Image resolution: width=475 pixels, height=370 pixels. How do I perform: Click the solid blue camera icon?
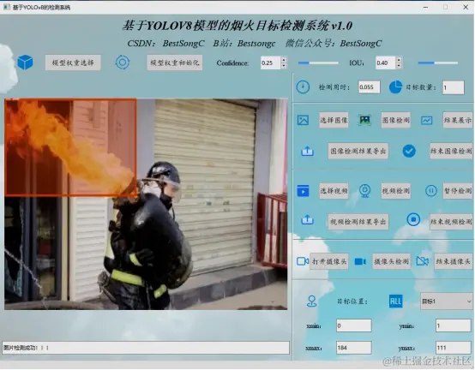(x=360, y=261)
